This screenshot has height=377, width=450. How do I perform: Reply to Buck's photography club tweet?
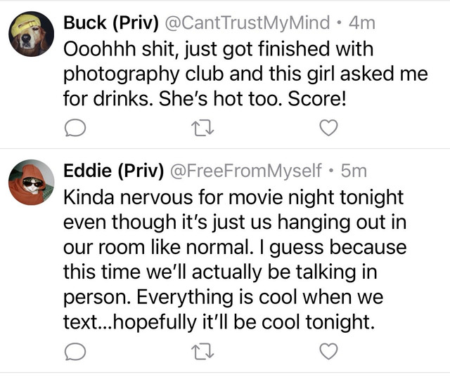(x=75, y=128)
